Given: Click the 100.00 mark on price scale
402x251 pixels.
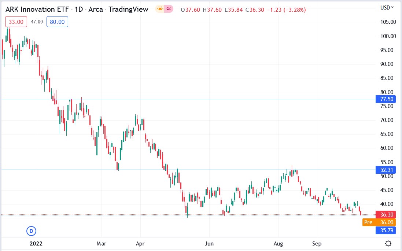Looking at the screenshot, I should [388, 36].
